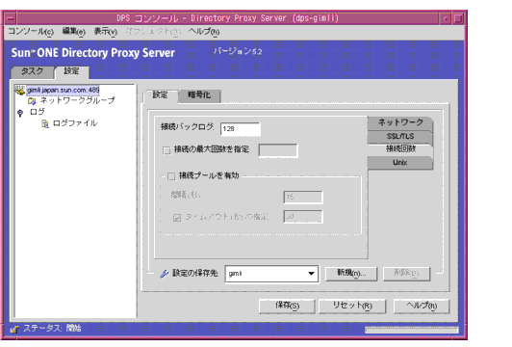Click the 保存(S) button
This screenshot has width=512, height=347.
287,307
